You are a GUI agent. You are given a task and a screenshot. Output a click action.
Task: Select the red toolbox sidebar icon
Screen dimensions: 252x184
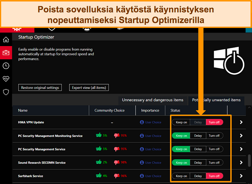pyautogui.click(x=6, y=53)
